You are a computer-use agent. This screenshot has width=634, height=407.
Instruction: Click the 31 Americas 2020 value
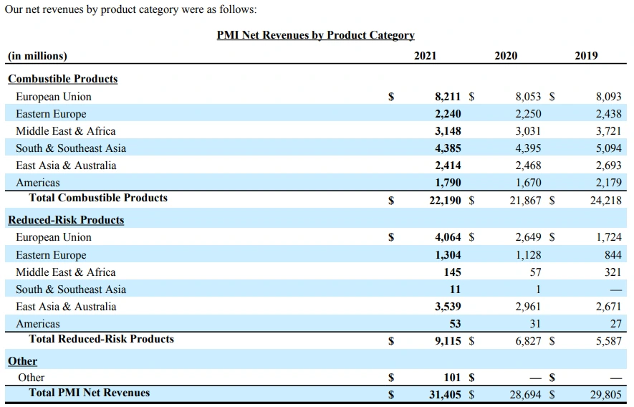535,324
